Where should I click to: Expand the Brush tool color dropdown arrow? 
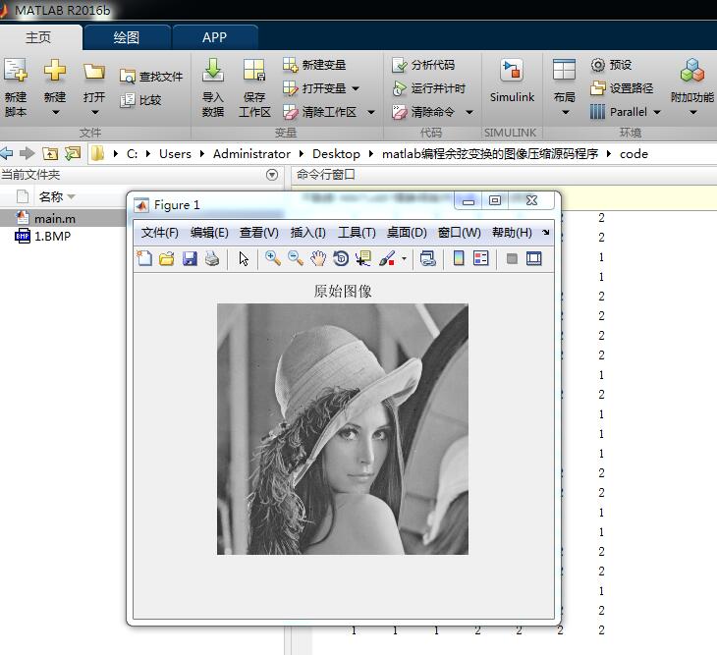click(x=404, y=259)
